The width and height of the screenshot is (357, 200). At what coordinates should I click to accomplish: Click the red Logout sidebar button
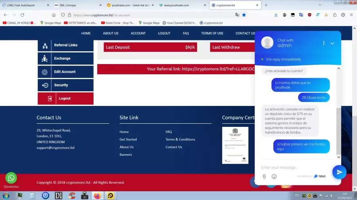[65, 98]
